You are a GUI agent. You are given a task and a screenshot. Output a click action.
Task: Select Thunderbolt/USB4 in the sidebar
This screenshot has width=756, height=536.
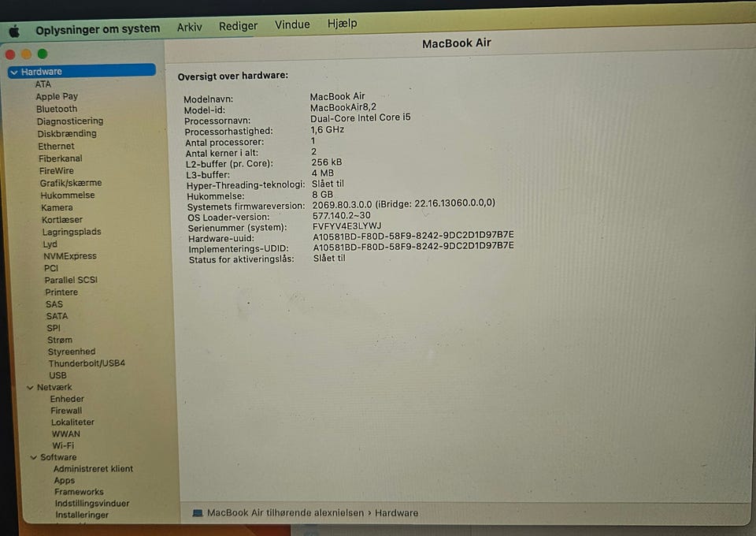tap(87, 363)
